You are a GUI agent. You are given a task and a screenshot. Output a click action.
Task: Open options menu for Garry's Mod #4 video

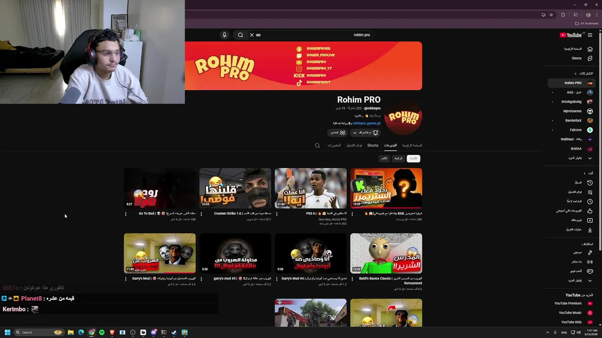pos(277,279)
